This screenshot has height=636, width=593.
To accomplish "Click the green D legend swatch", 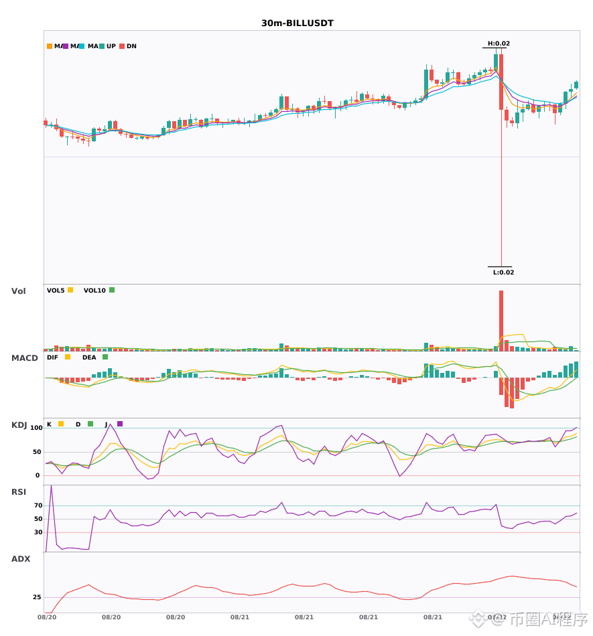I will (90, 424).
